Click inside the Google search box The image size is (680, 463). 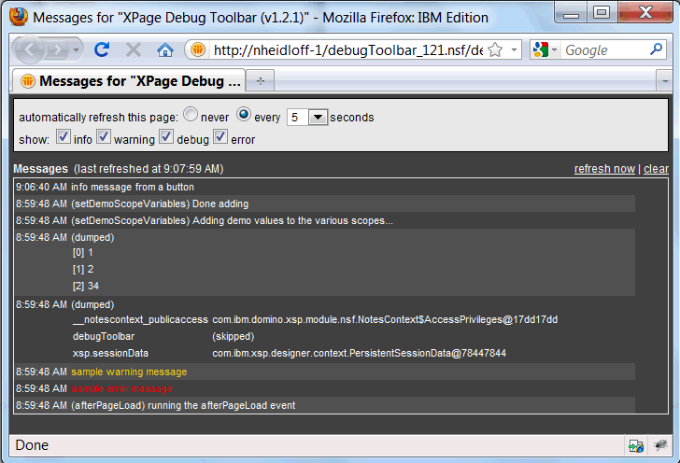click(x=605, y=50)
